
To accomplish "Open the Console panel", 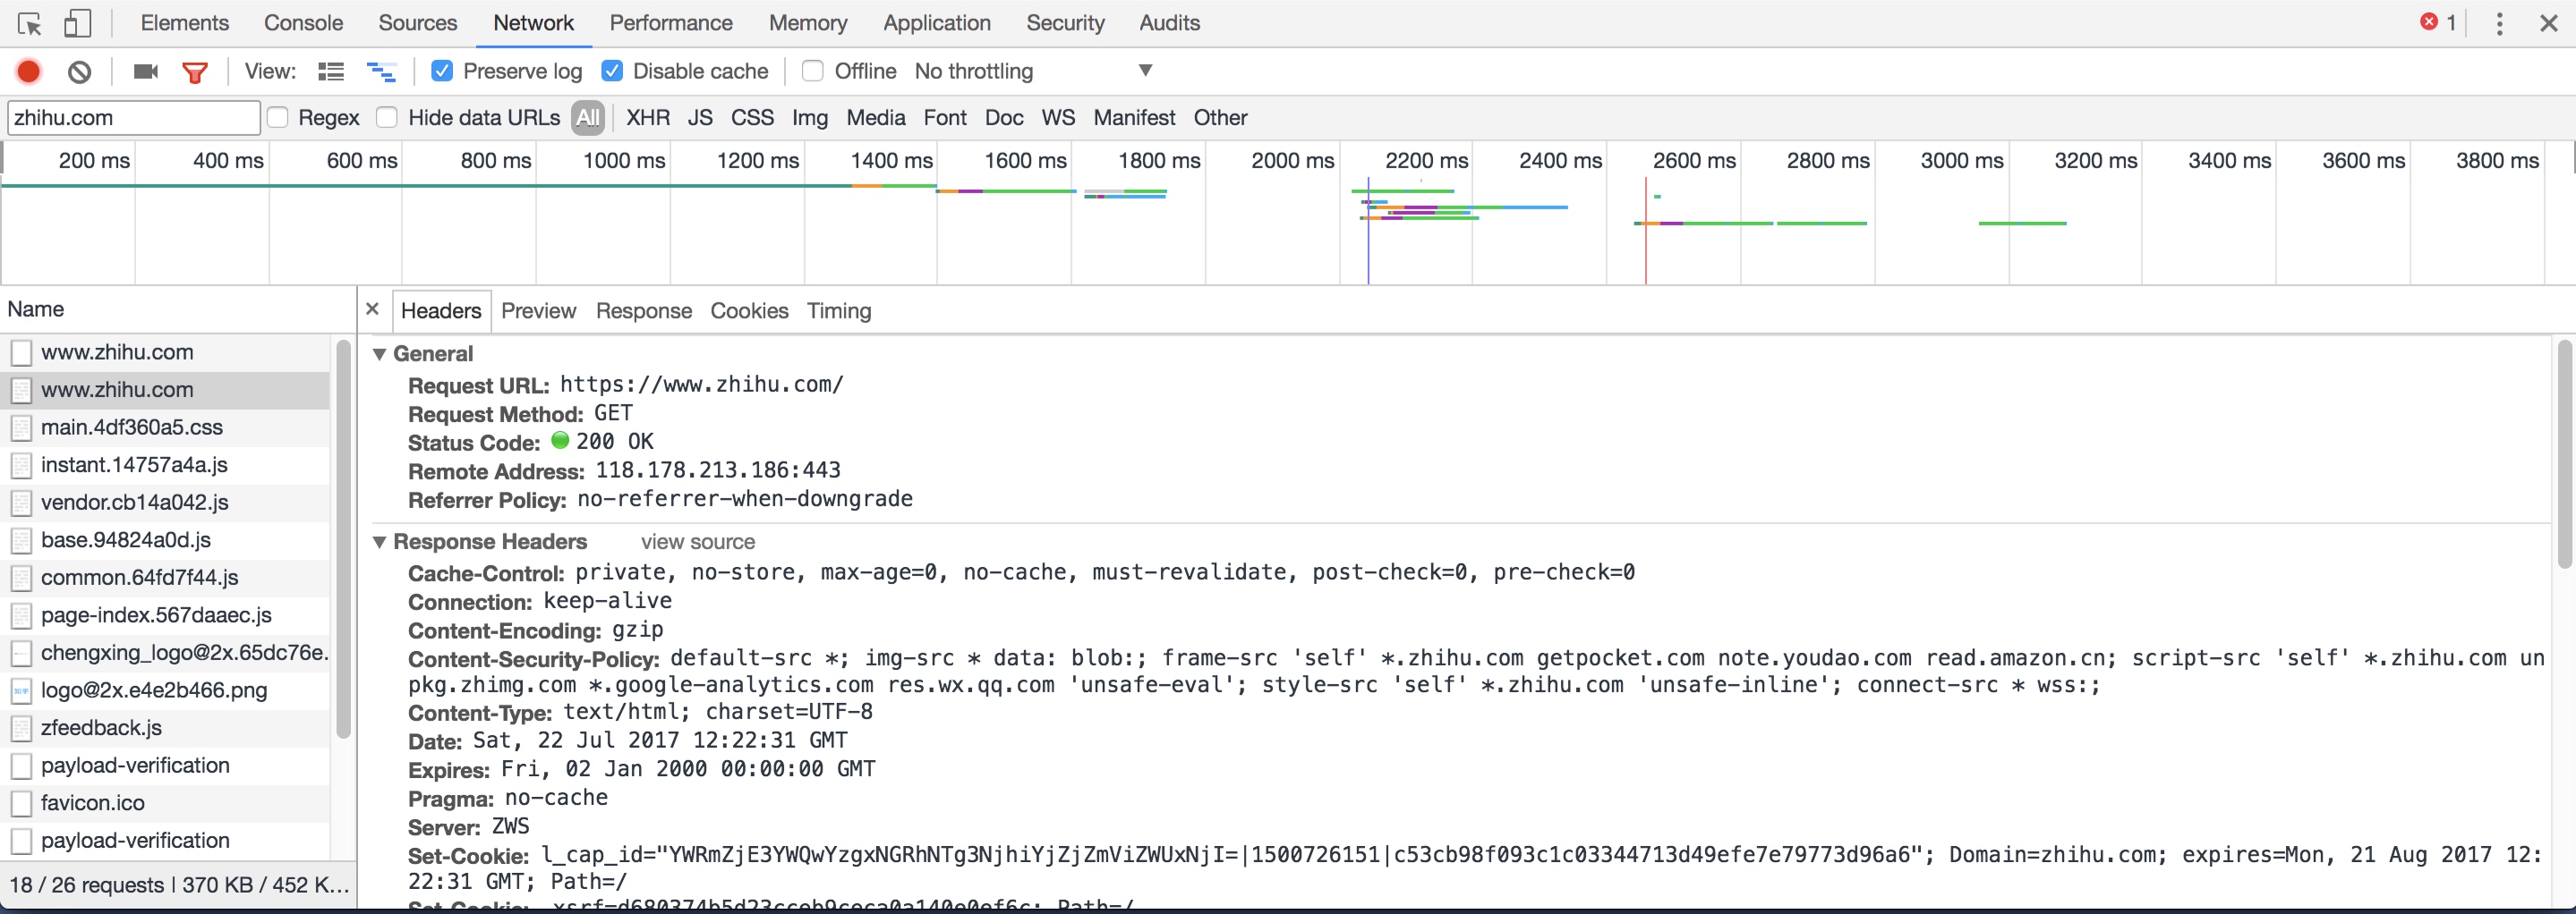I will click(x=303, y=23).
